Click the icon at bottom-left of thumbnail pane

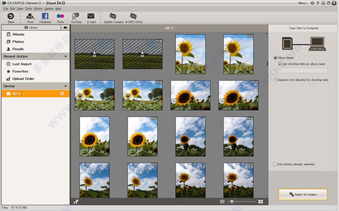click(x=76, y=202)
